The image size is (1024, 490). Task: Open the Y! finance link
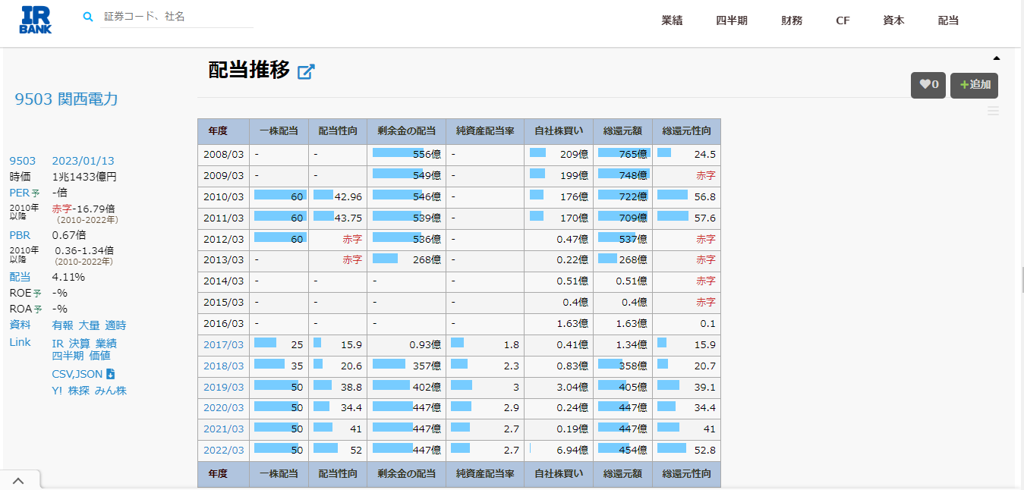[x=58, y=391]
